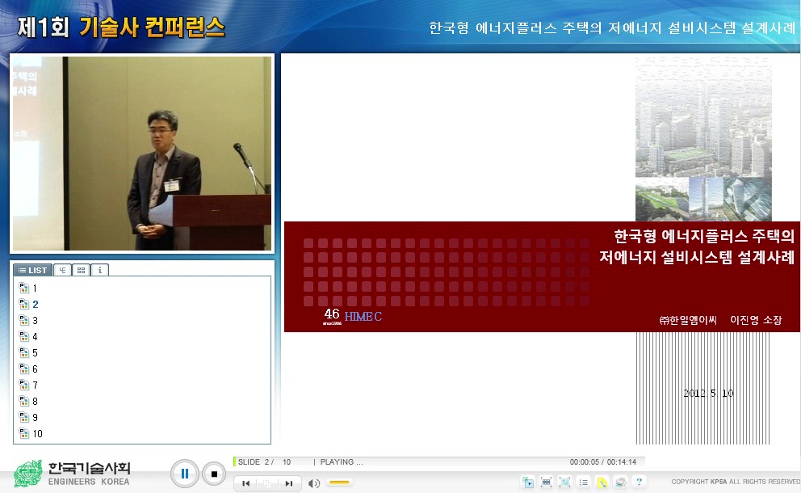The height and width of the screenshot is (493, 801).
Task: Open the thumbnail grid tab
Action: point(81,270)
